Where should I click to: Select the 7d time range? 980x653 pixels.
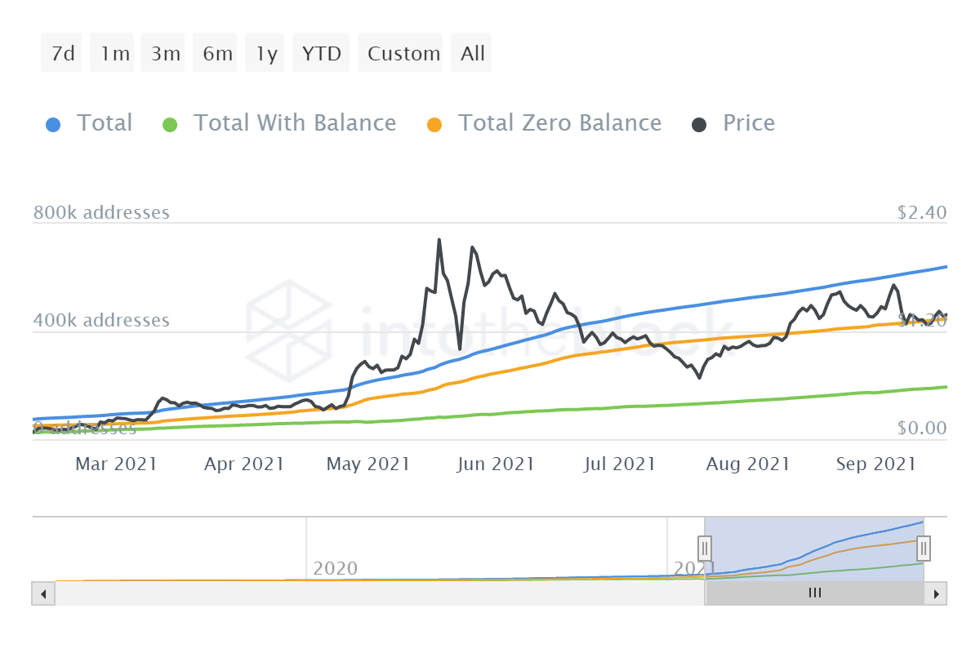tap(62, 54)
